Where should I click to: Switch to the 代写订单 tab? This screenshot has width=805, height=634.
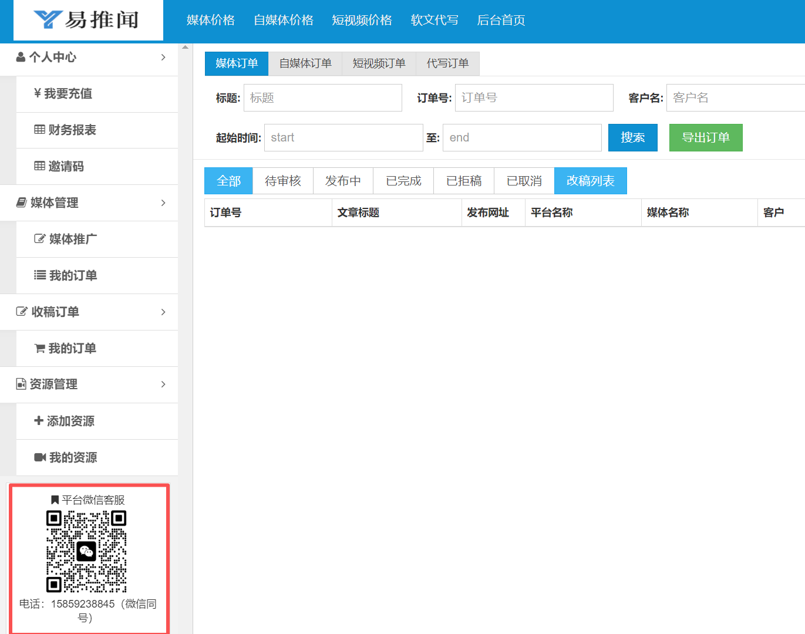(x=448, y=63)
